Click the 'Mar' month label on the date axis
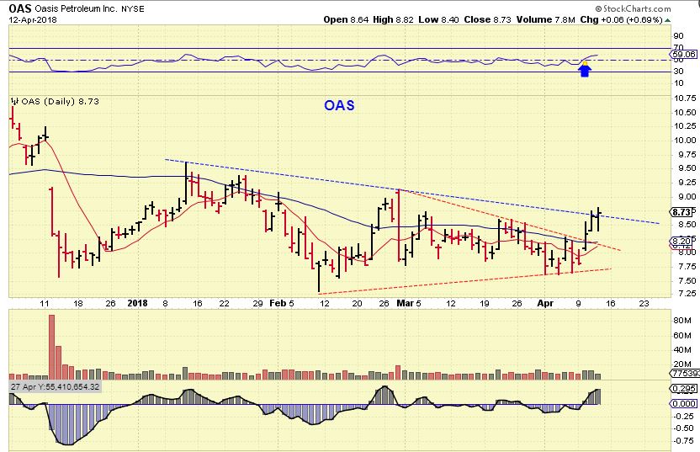Viewport: 700px width, 452px height. pyautogui.click(x=406, y=303)
